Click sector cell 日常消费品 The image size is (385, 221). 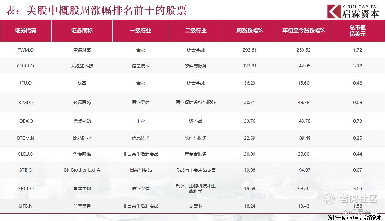(140, 170)
